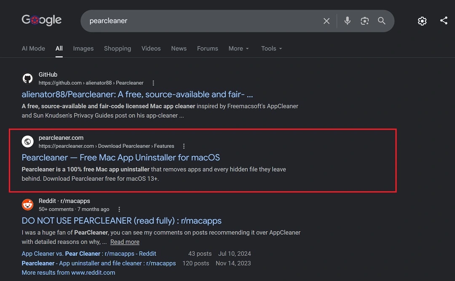Open three-dot menu for the GitHub result
The width and height of the screenshot is (455, 281).
(153, 83)
